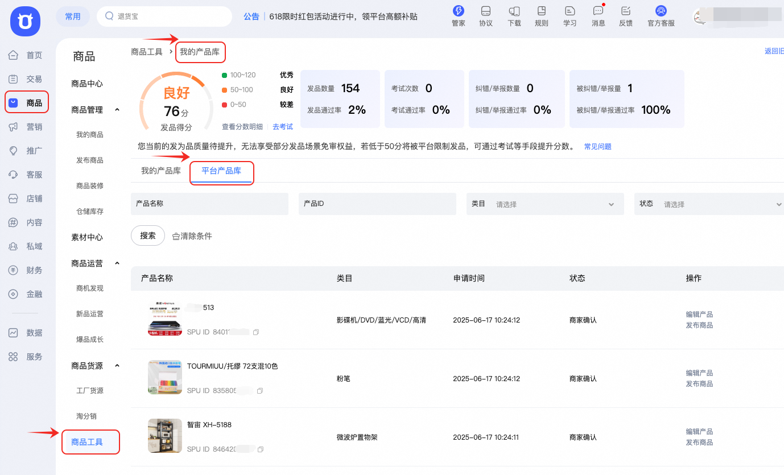Viewport: 784px width, 475px height.
Task: Switch to 我的产品库 tab
Action: coord(161,171)
